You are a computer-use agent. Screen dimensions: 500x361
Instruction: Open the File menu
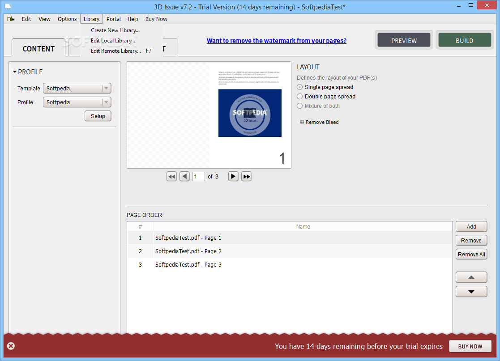click(x=11, y=19)
